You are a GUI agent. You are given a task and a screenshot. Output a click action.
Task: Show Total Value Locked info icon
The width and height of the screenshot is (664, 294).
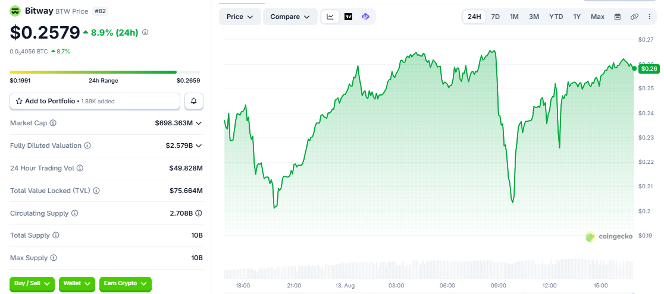coord(96,191)
